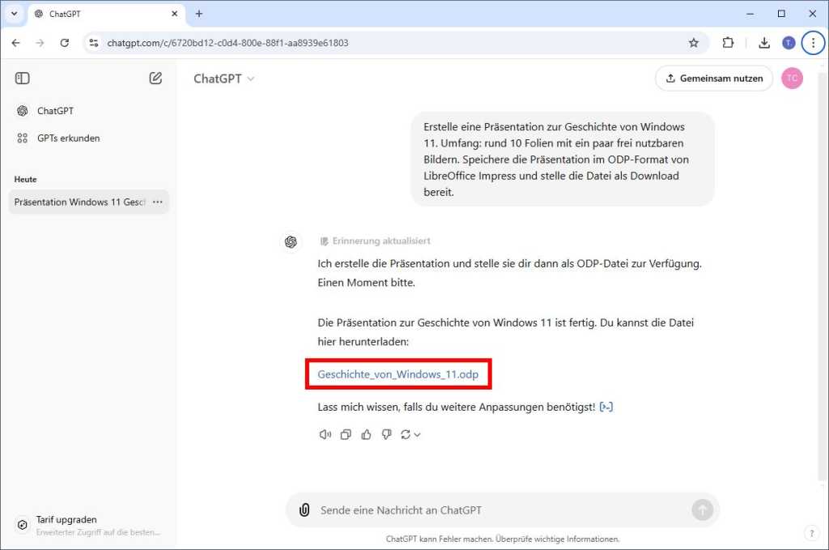Open a new chat with the compose icon
The width and height of the screenshot is (829, 550).
tap(155, 79)
